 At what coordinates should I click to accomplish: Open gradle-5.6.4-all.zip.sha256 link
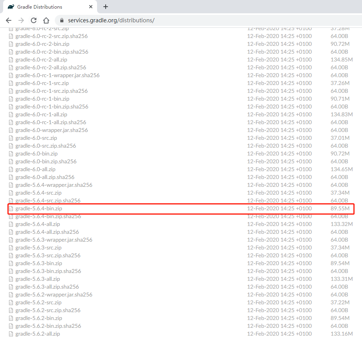(47, 232)
